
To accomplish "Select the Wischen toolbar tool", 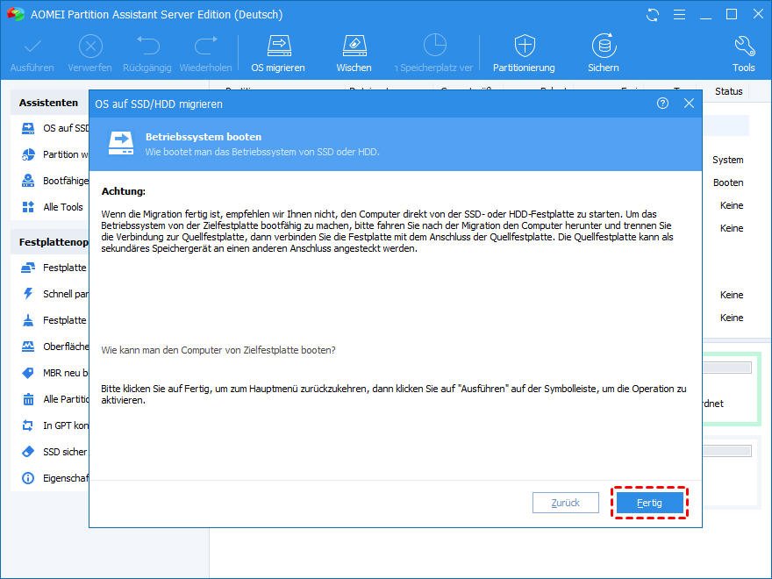I will pyautogui.click(x=354, y=54).
